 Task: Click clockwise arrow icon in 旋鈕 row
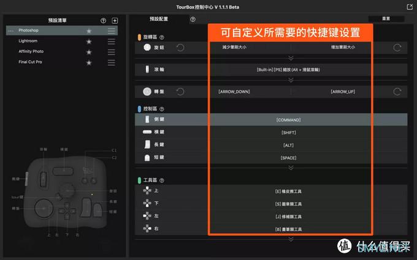point(397,48)
